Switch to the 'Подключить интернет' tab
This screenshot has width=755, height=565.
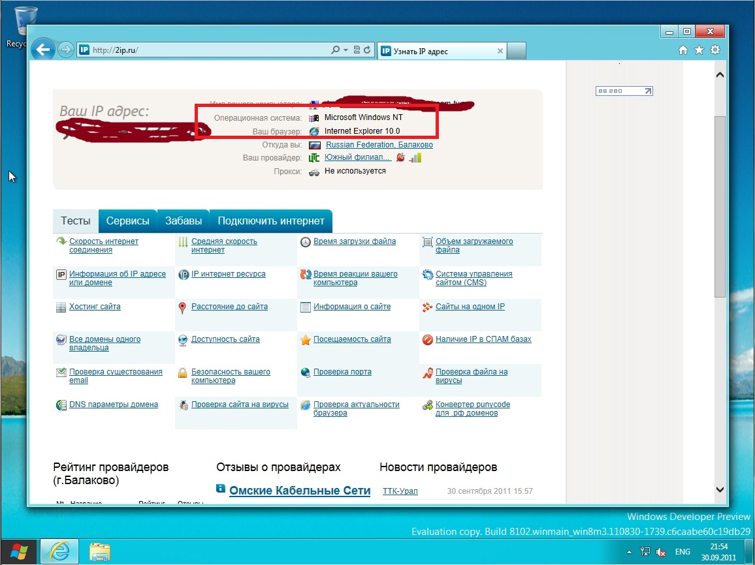271,221
